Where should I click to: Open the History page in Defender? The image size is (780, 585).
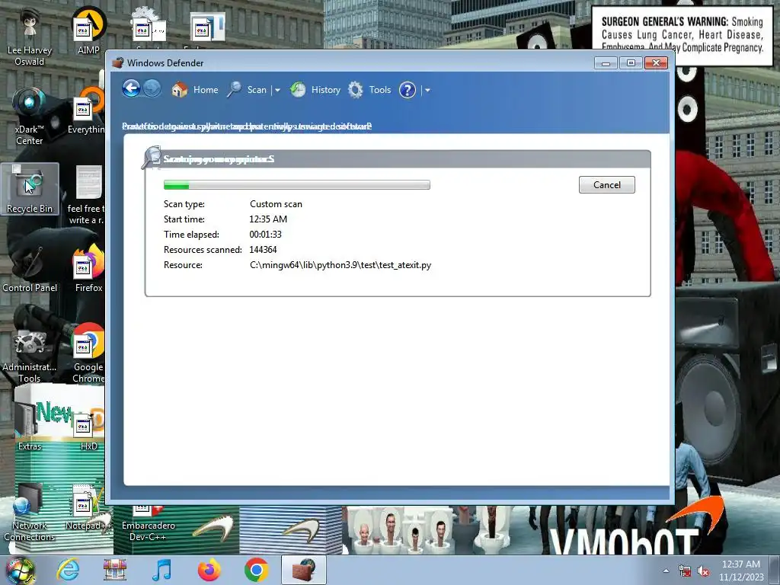coord(315,90)
